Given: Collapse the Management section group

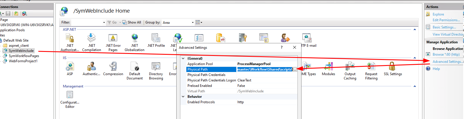Looking at the screenshot, I should 415,86.
